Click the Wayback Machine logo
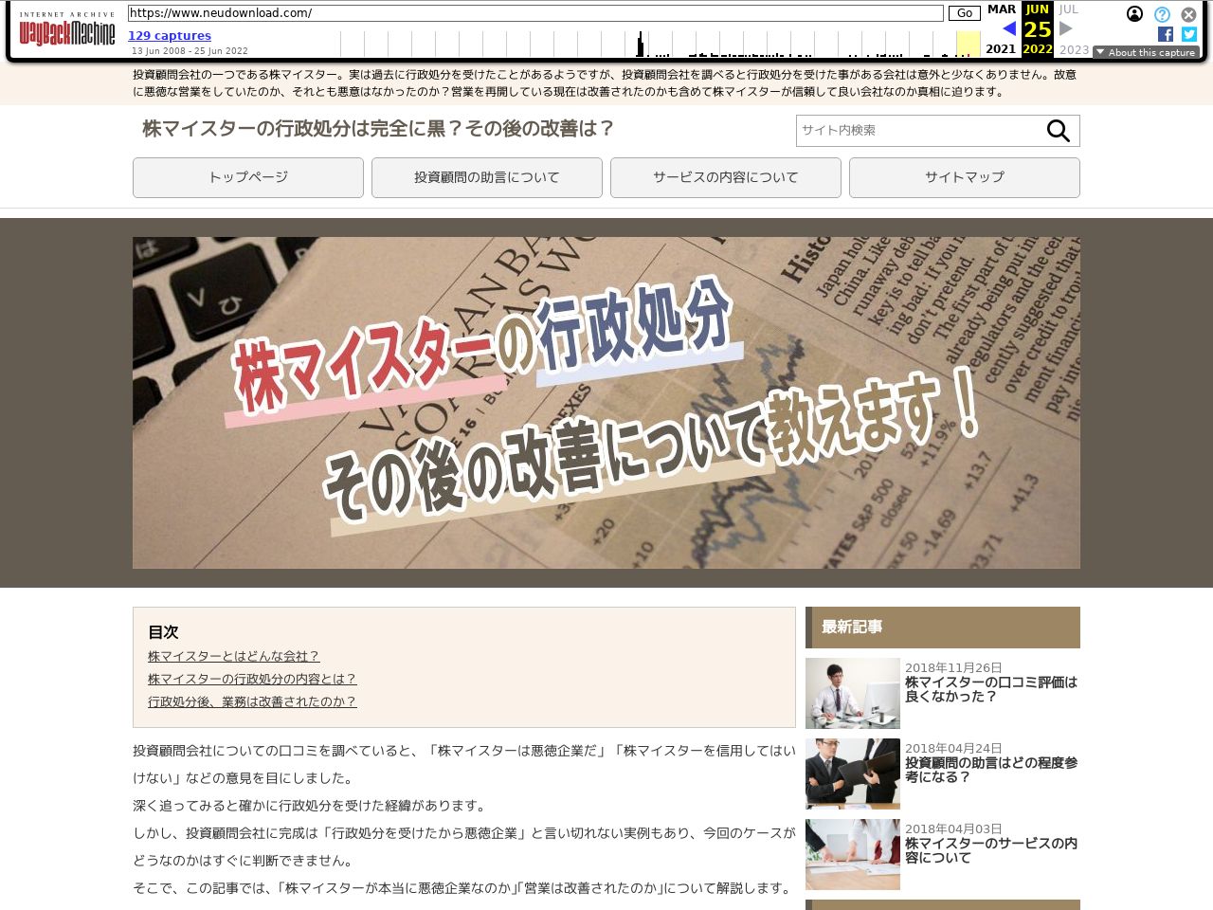The image size is (1213, 910). tap(67, 30)
